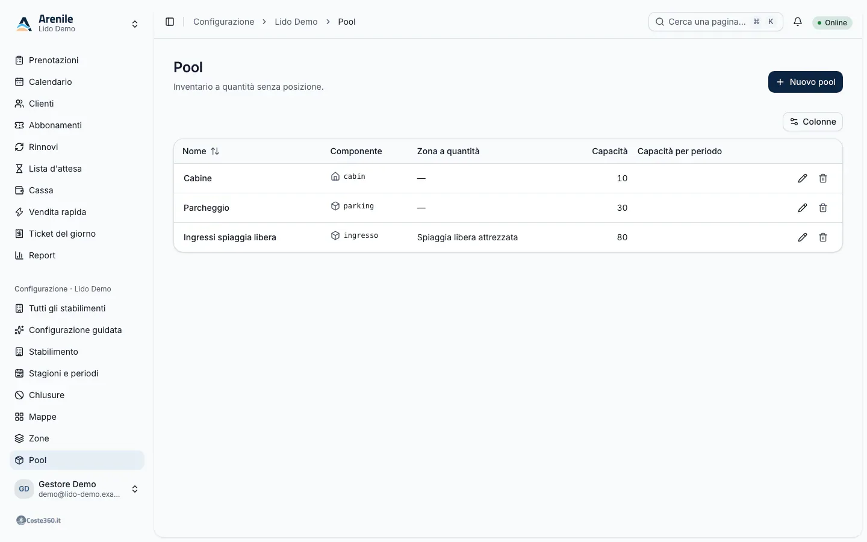Open the Cassa page
The image size is (867, 542).
(77, 190)
